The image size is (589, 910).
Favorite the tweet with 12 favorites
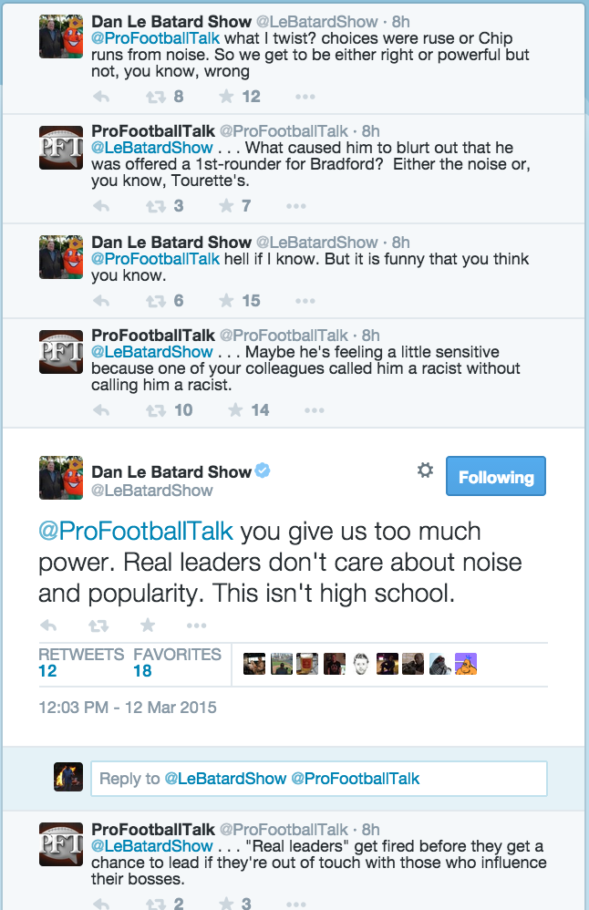(229, 97)
